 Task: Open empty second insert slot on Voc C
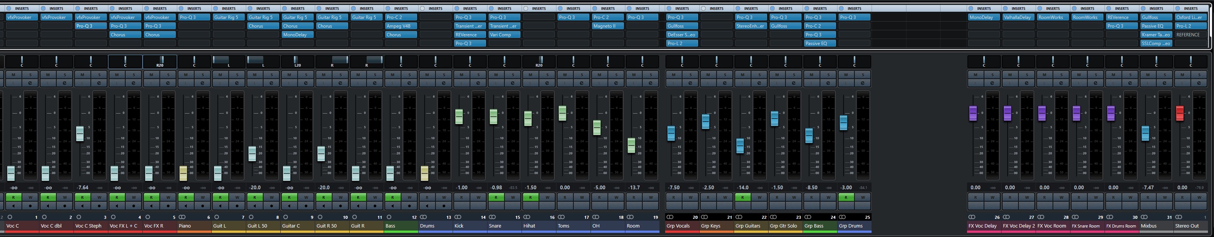(21, 26)
